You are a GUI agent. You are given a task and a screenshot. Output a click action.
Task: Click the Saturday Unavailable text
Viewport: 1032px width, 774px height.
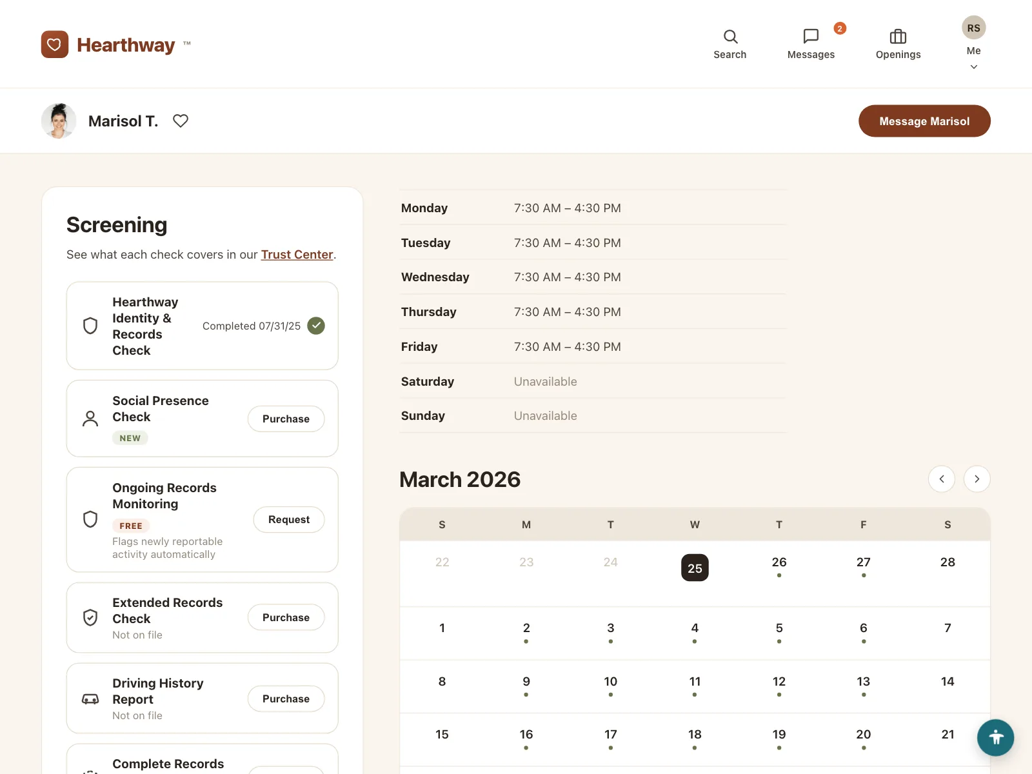pos(545,381)
